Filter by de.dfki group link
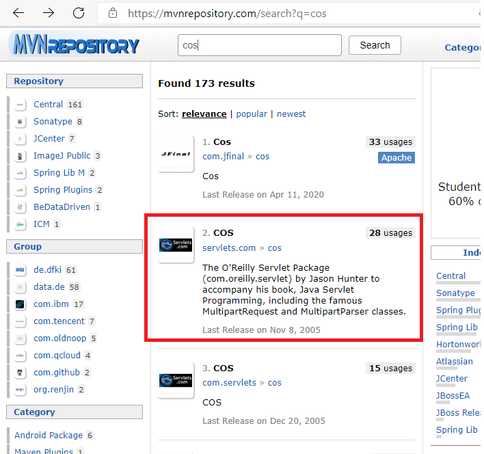Screen dimensions: 484x454 [x=48, y=270]
